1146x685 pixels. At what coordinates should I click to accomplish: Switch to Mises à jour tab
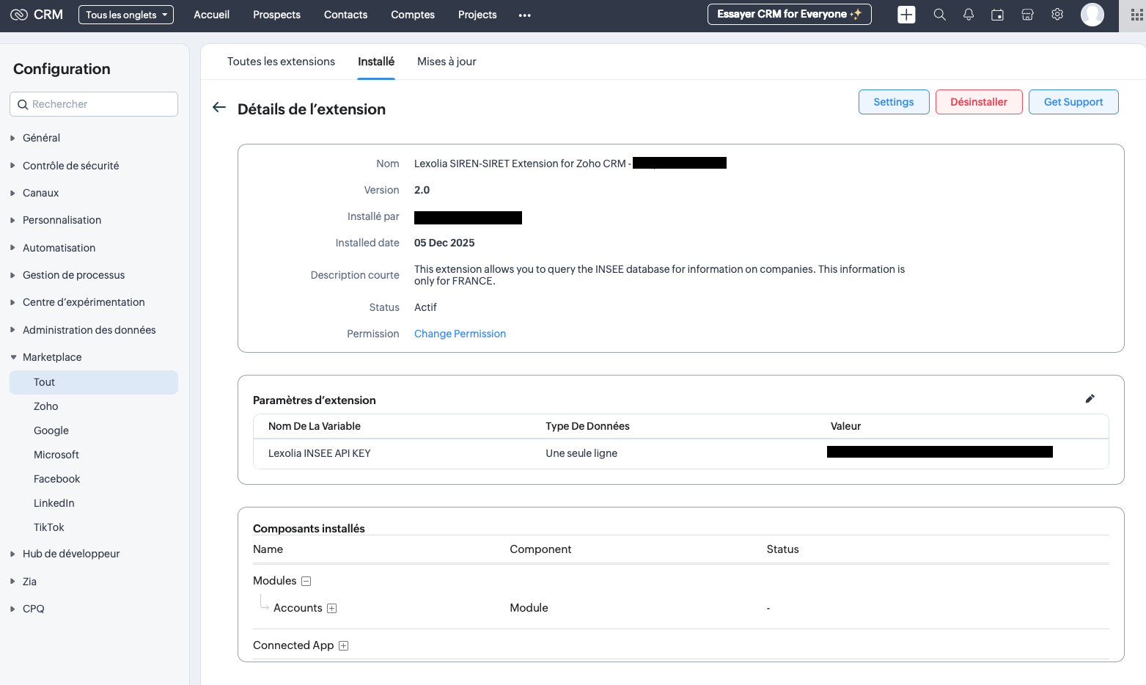coord(447,62)
